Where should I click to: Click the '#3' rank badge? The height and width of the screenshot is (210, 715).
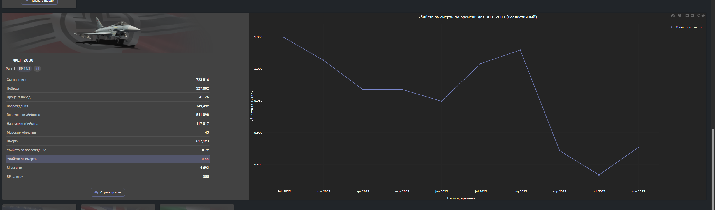37,69
